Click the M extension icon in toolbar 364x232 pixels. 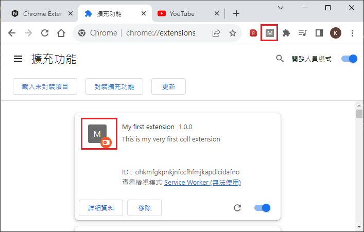pos(270,33)
